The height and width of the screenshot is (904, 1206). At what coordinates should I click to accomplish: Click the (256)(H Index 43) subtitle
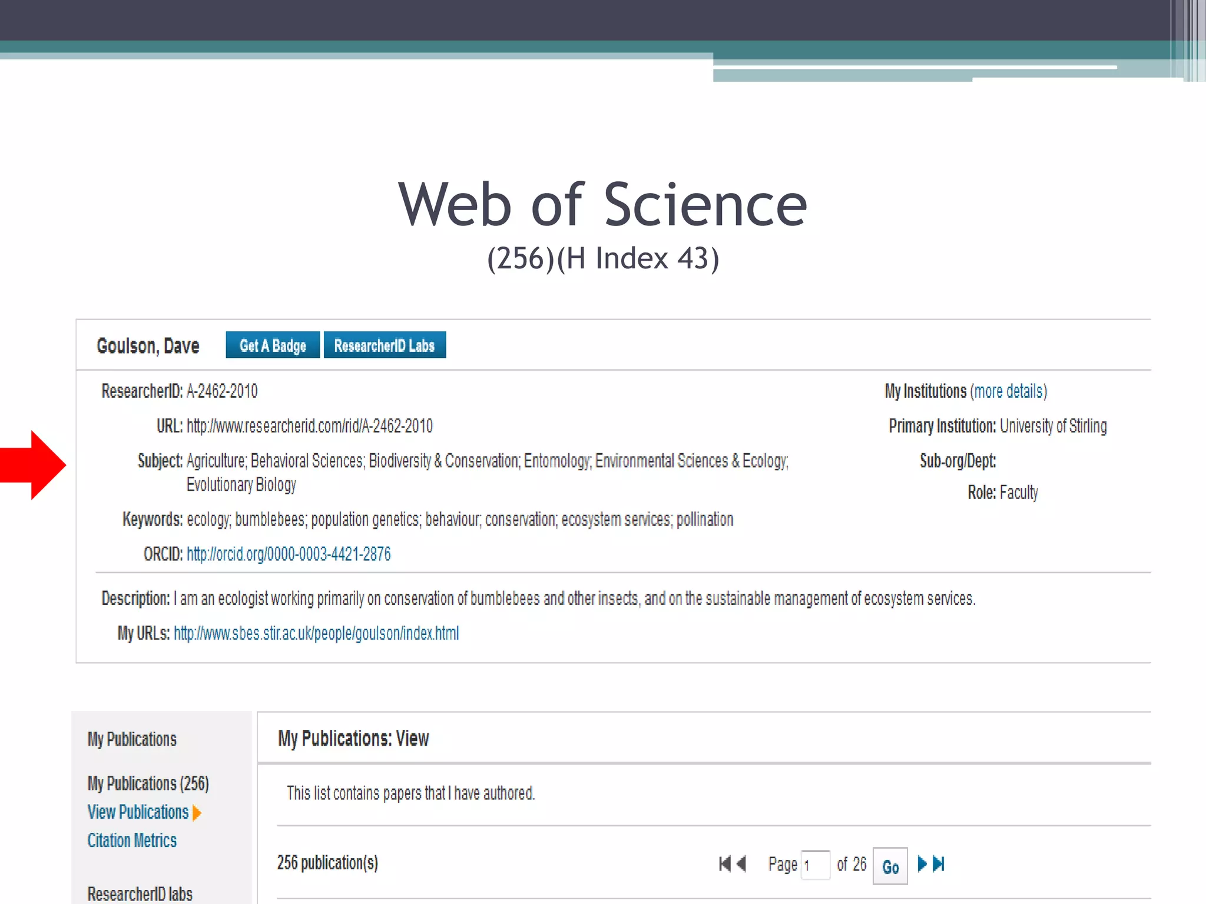[603, 259]
